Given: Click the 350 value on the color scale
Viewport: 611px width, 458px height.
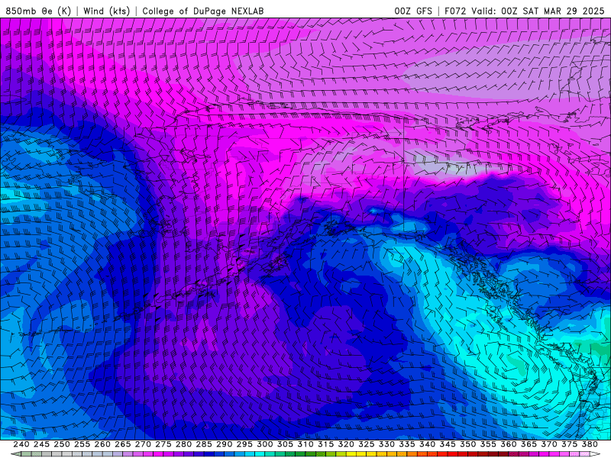Looking at the screenshot, I should coord(468,444).
